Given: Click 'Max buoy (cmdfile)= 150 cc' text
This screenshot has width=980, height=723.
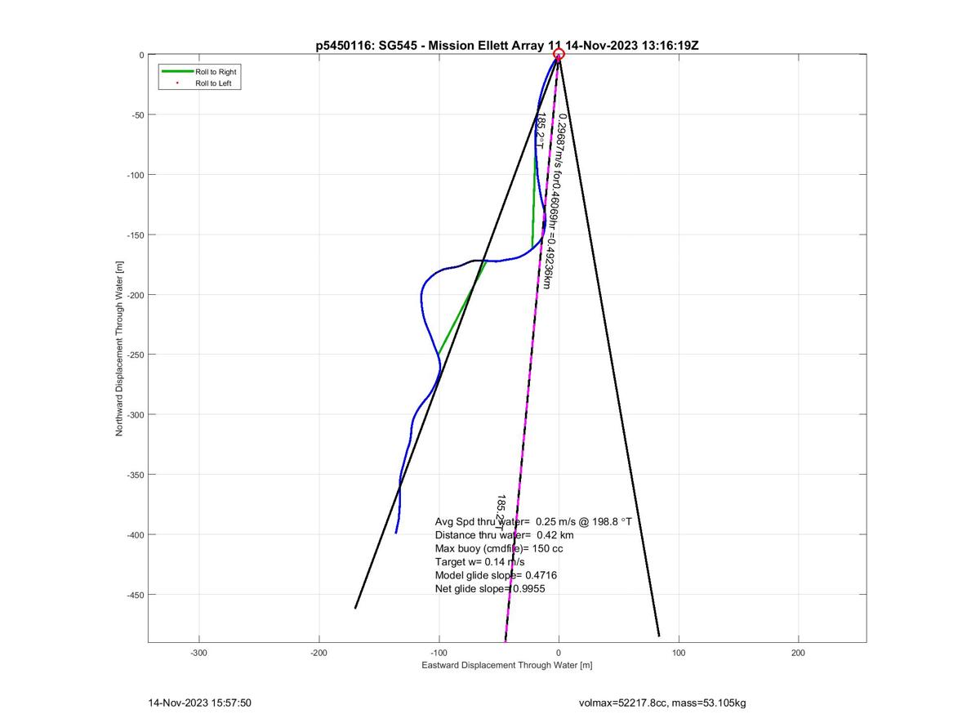Looking at the screenshot, I should pos(499,548).
